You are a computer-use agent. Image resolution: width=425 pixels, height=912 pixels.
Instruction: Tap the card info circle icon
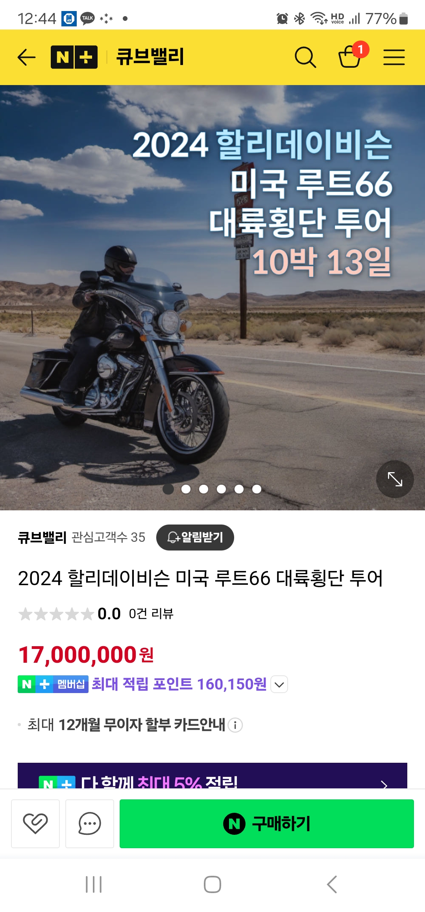235,725
